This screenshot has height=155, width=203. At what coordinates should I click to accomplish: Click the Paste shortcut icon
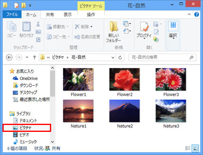pos(38,40)
